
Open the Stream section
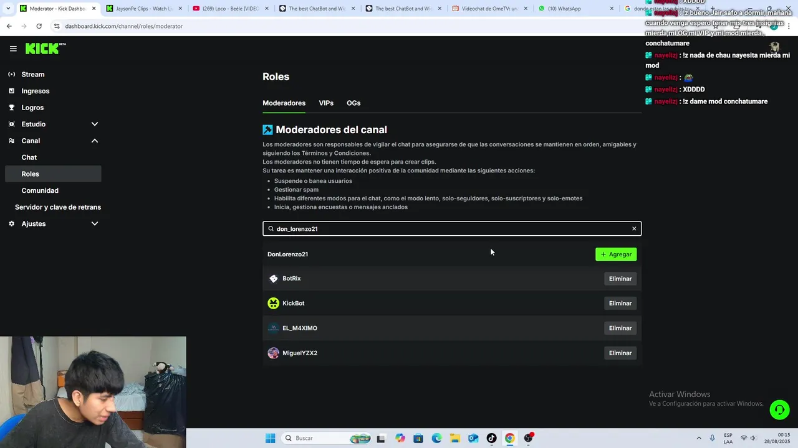pos(32,74)
